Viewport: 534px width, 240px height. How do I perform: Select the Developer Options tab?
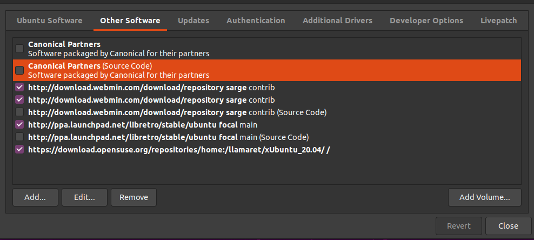pos(426,21)
